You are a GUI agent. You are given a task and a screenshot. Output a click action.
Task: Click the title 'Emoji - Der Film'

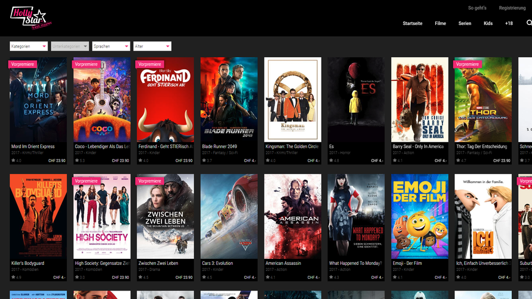(407, 263)
